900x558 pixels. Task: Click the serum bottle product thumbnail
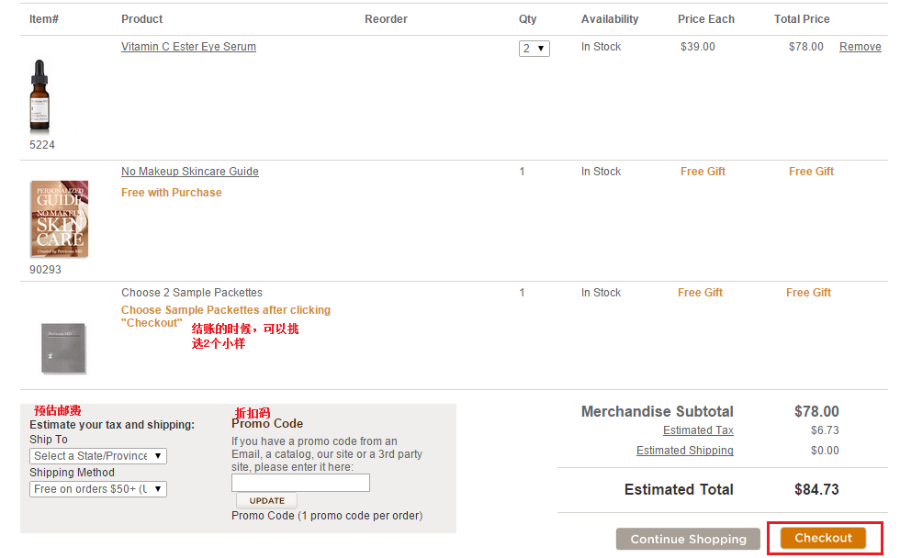coord(39,95)
